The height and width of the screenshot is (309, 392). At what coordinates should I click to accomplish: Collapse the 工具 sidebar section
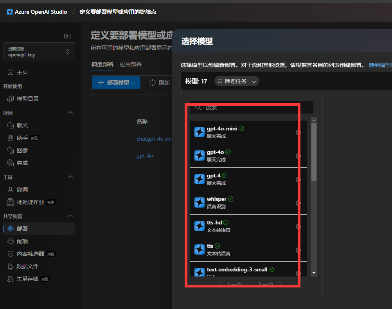[x=70, y=177]
